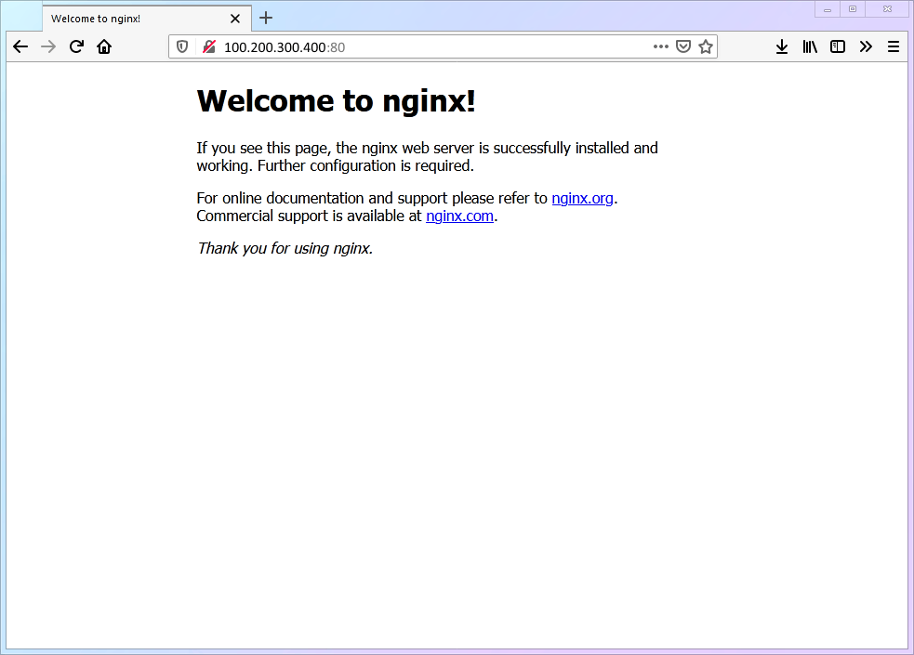Click the tracking protection shield icon
This screenshot has width=914, height=655.
coord(182,46)
